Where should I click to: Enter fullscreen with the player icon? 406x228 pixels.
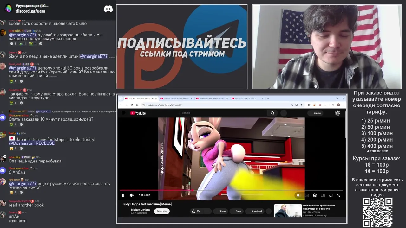[338, 195]
